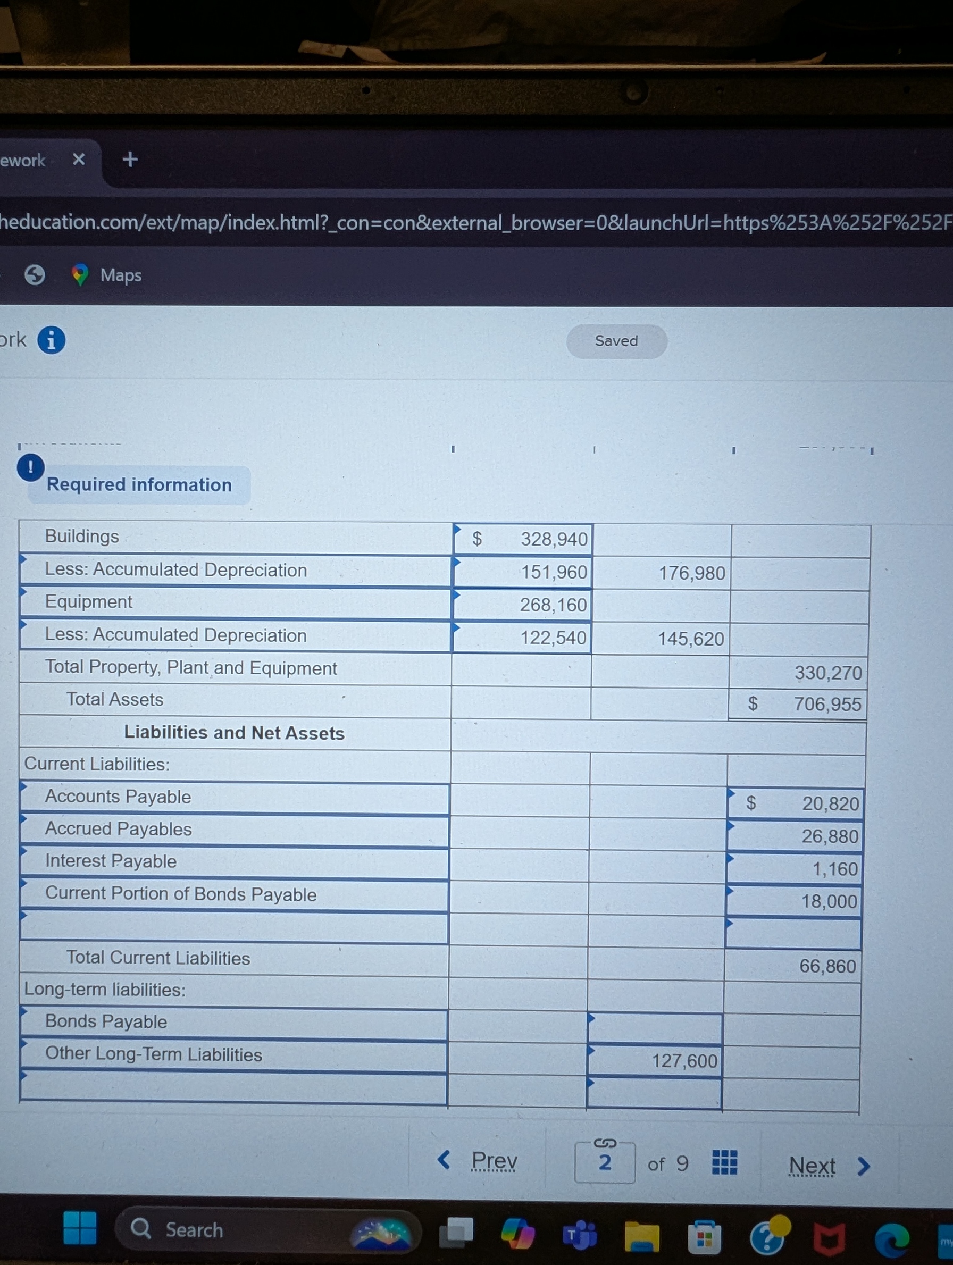Edit the depreciation amount 151,960
953x1265 pixels.
523,572
